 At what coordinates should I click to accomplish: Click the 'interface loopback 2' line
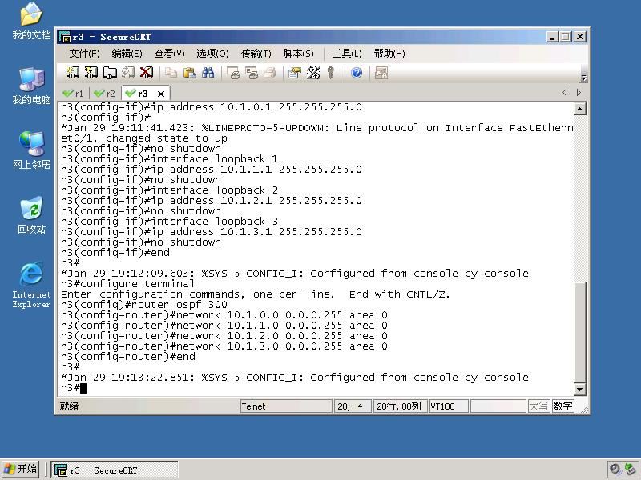click(x=169, y=190)
